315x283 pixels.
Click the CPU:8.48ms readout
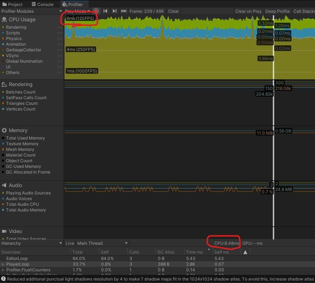tap(227, 243)
